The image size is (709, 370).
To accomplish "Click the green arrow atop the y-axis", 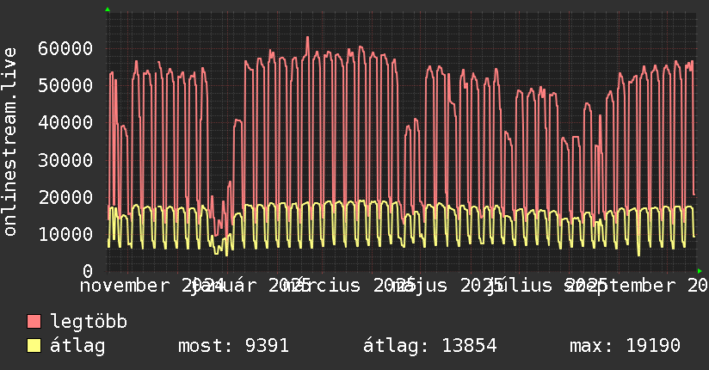I will pyautogui.click(x=108, y=9).
